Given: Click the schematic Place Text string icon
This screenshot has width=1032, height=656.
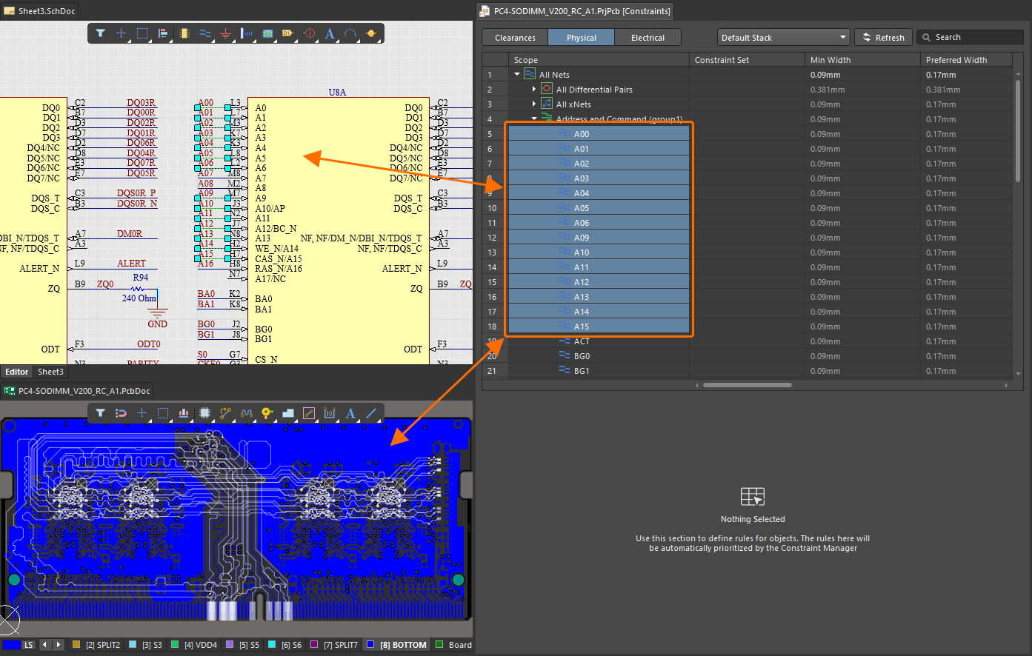Looking at the screenshot, I should coord(330,33).
